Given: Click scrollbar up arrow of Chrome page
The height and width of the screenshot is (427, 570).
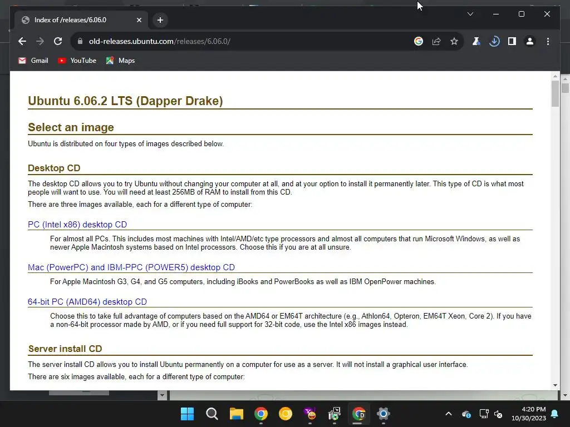Looking at the screenshot, I should (x=555, y=76).
